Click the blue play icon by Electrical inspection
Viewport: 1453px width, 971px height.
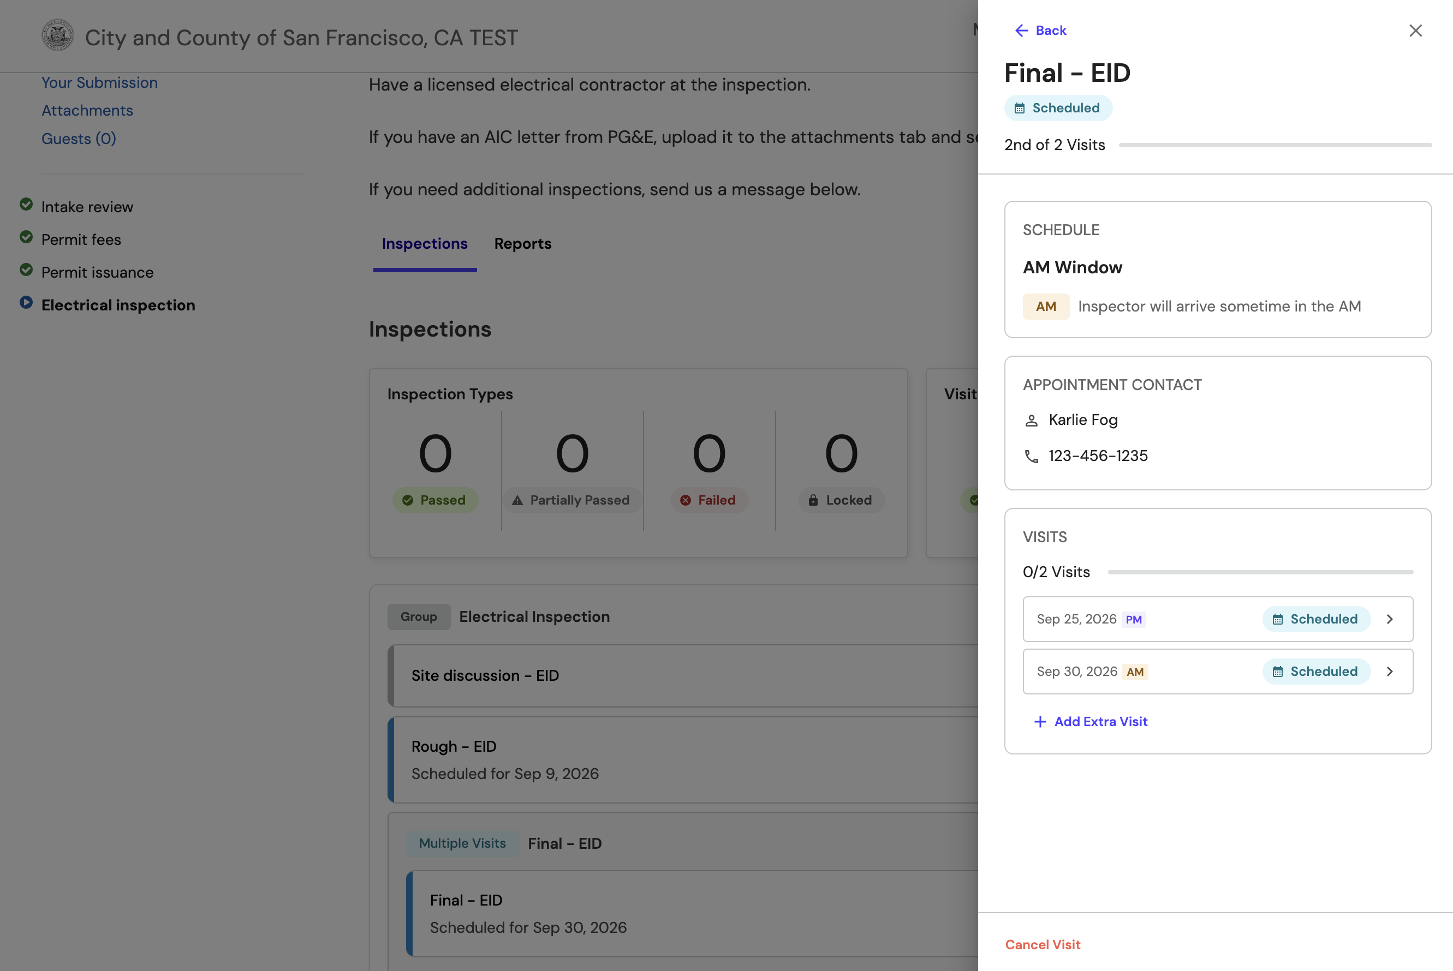[26, 303]
